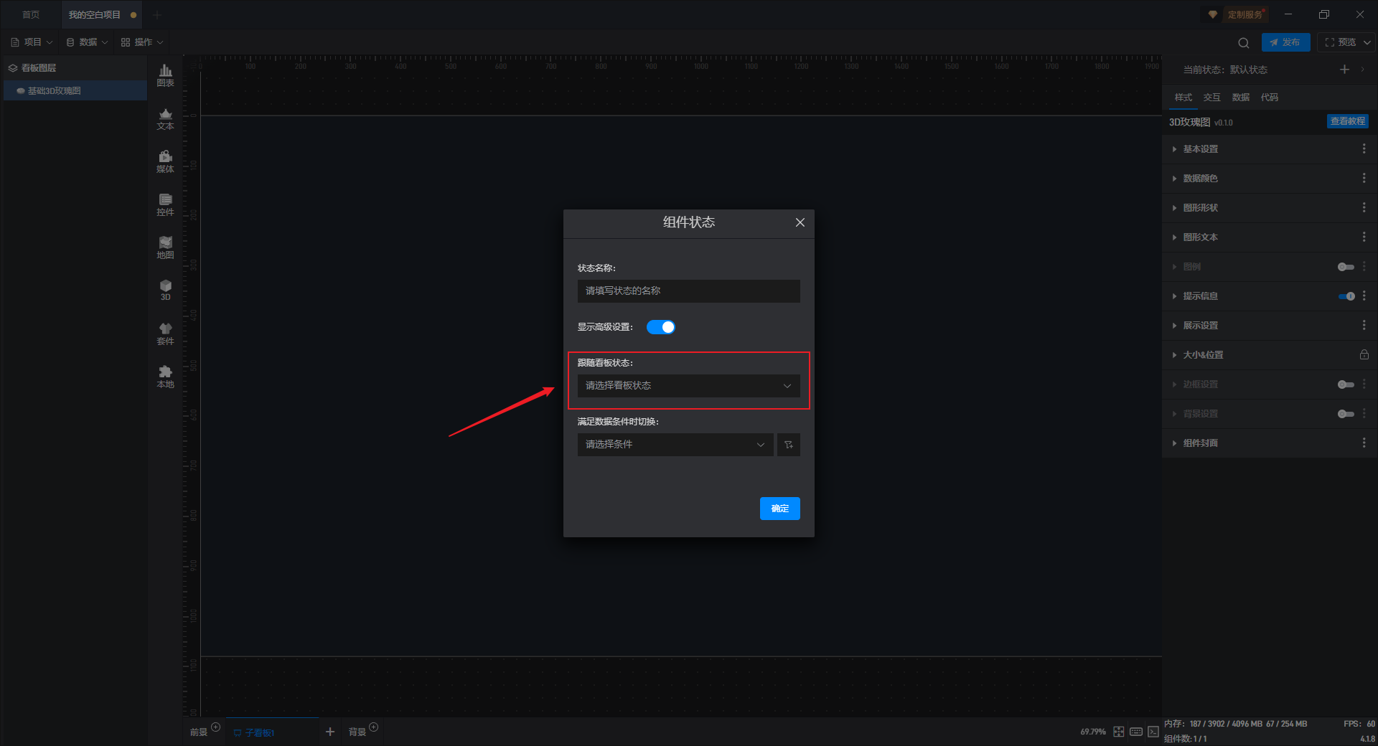The image size is (1378, 746).
Task: Toggle the 显示高级设置 switch
Action: point(661,327)
